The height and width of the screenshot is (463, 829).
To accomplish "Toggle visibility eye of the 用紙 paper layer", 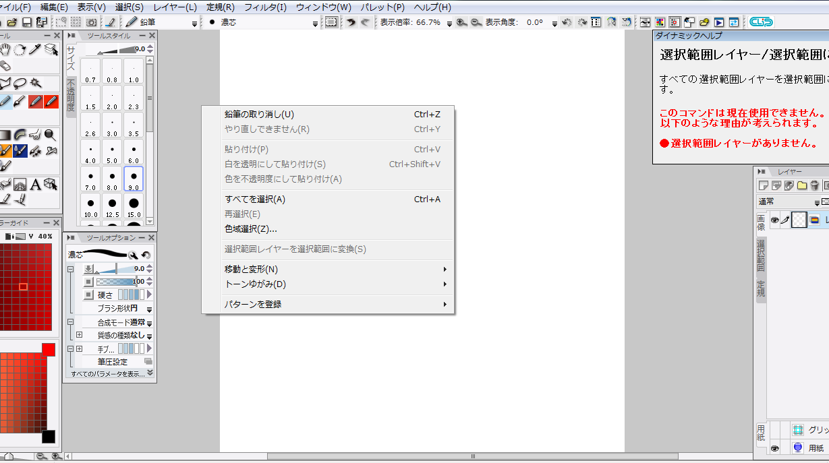I will (774, 447).
